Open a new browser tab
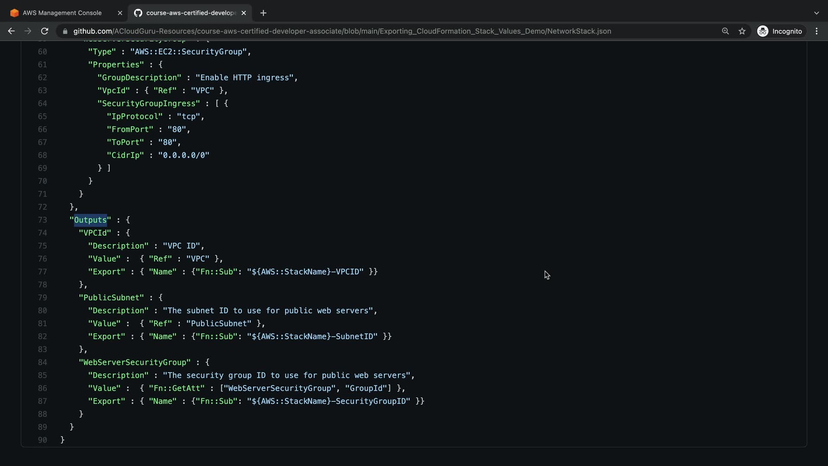This screenshot has height=466, width=828. 263,13
